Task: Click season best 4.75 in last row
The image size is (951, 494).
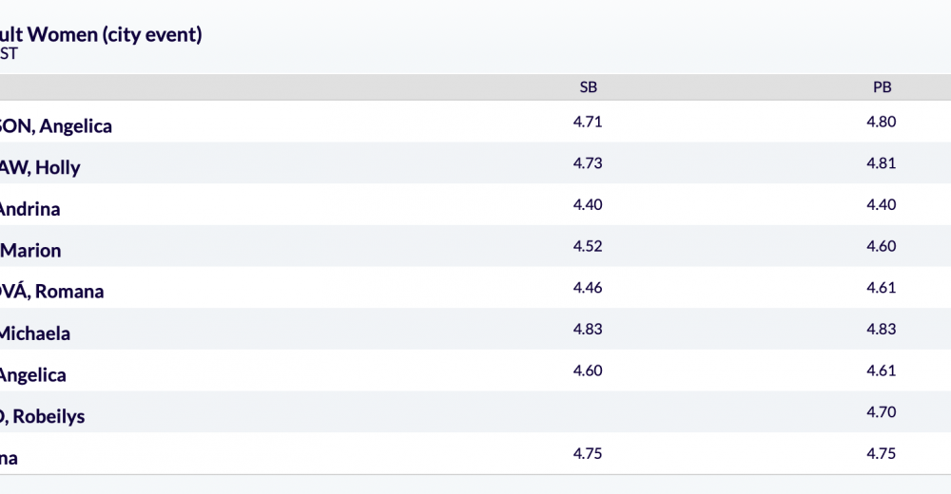Action: point(588,453)
